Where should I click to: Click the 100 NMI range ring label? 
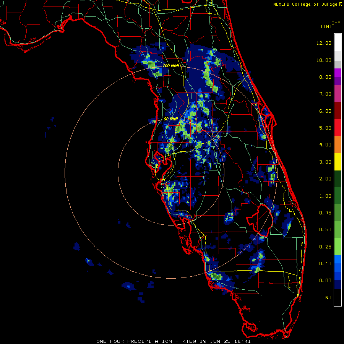[x=171, y=66]
